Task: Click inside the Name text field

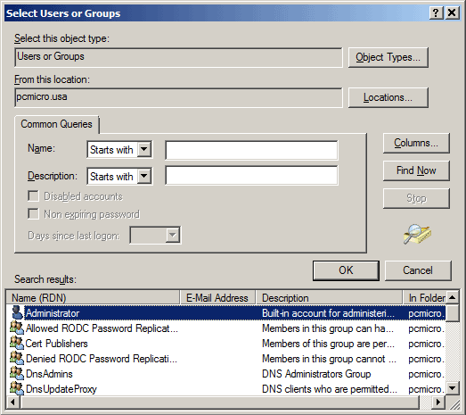Action: (251, 150)
